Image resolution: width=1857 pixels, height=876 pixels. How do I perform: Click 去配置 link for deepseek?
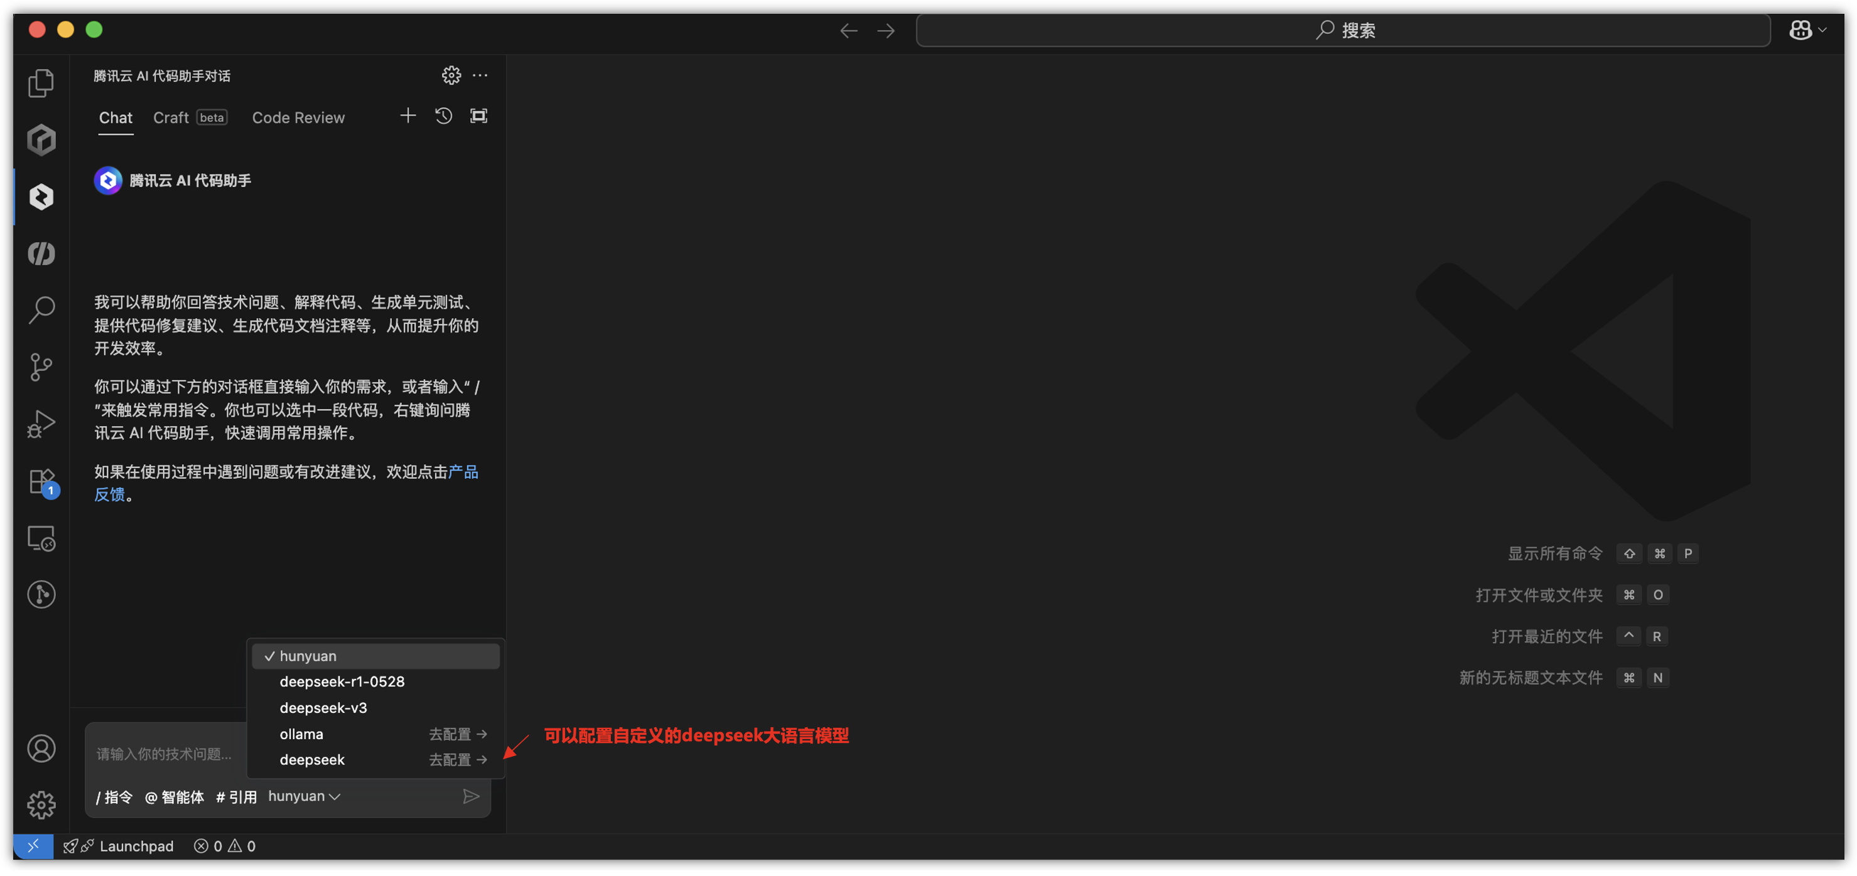pyautogui.click(x=458, y=760)
